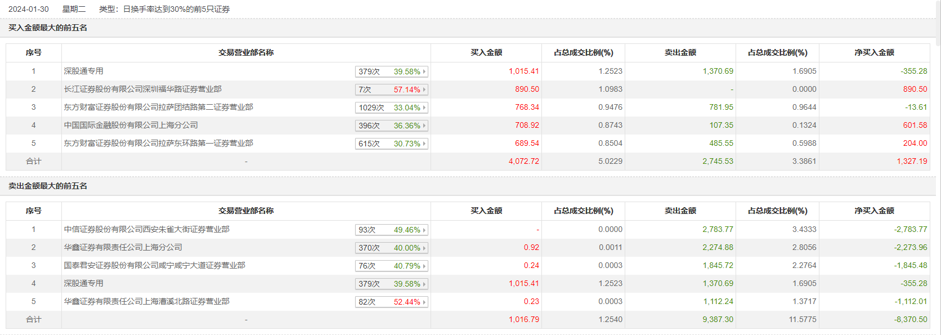This screenshot has height=335, width=941.
Task: Open 东方财富证券拉萨东环路第一证券营业部 link
Action: (x=158, y=143)
